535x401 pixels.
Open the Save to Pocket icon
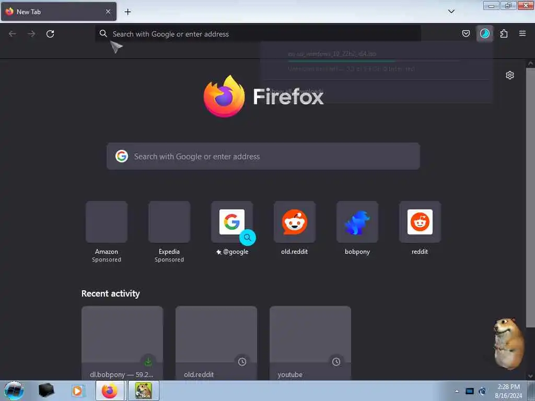pos(466,33)
